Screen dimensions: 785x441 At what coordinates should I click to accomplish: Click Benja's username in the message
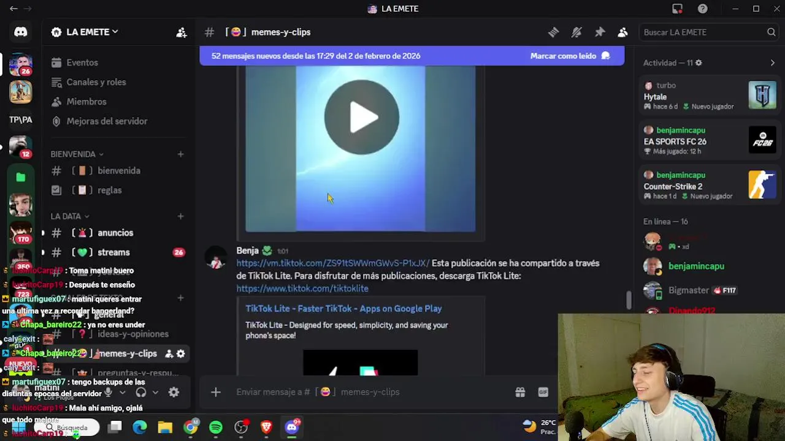(247, 251)
